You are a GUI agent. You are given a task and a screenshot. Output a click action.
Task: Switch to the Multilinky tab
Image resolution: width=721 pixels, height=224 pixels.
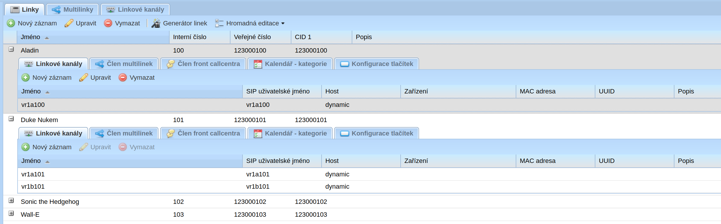click(x=73, y=9)
